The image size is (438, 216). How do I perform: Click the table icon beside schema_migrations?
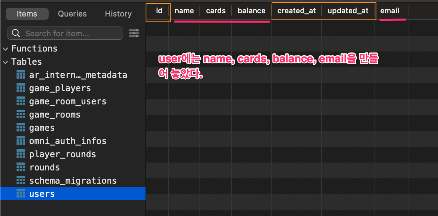tap(21, 180)
